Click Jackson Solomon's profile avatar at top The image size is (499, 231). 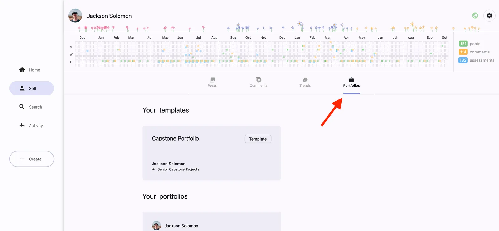75,16
